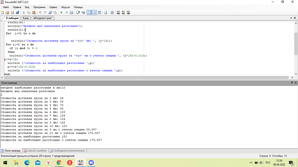Pin the Окно вывода panel
Image resolution: width=298 pixels, height=167 pixels.
(292, 83)
